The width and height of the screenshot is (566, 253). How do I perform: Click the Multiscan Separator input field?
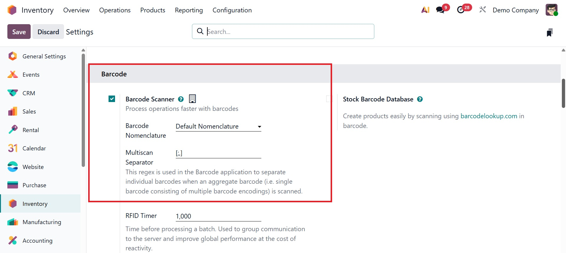(218, 153)
